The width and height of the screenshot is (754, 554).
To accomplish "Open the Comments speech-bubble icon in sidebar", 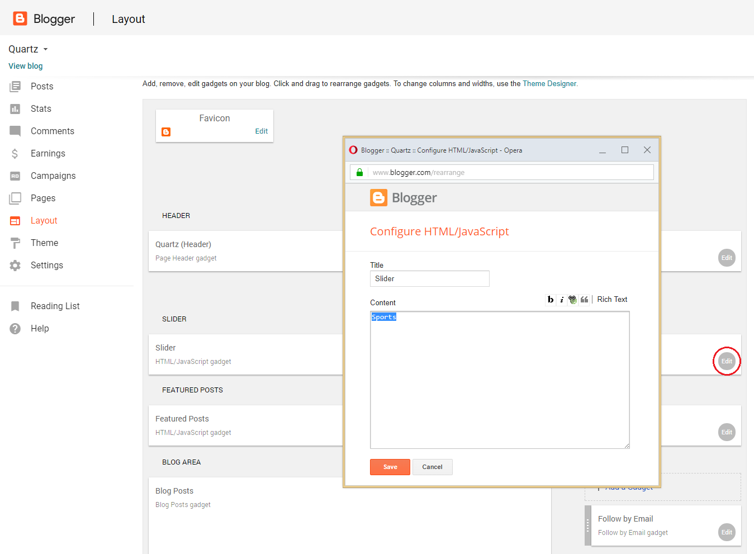I will 15,131.
